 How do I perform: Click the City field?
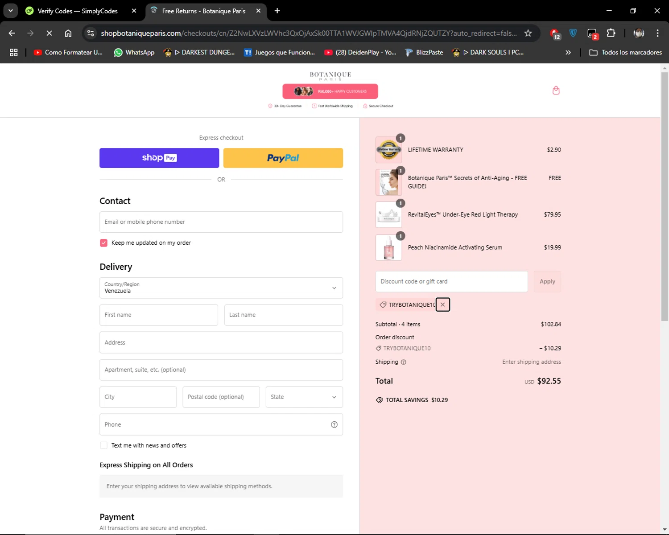(x=138, y=397)
